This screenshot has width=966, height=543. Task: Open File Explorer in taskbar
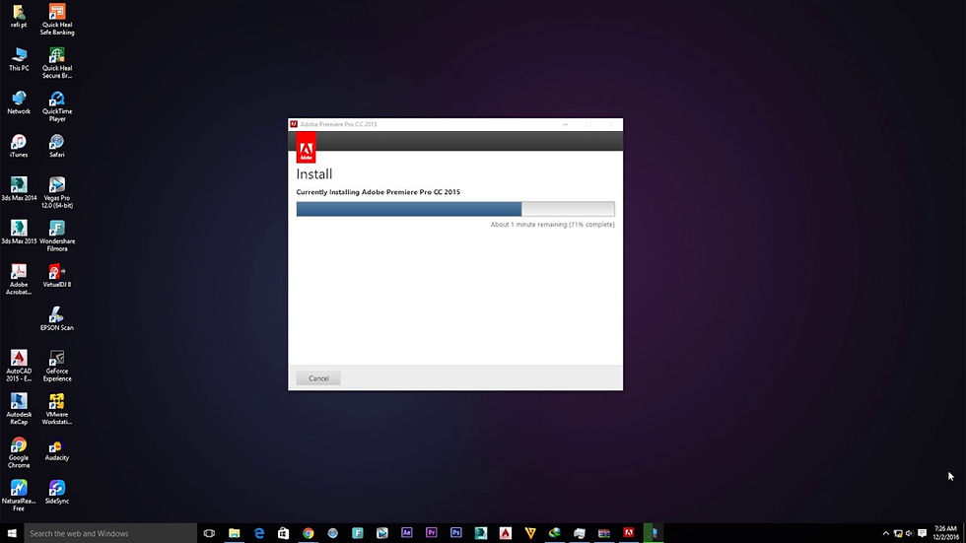[x=235, y=533]
